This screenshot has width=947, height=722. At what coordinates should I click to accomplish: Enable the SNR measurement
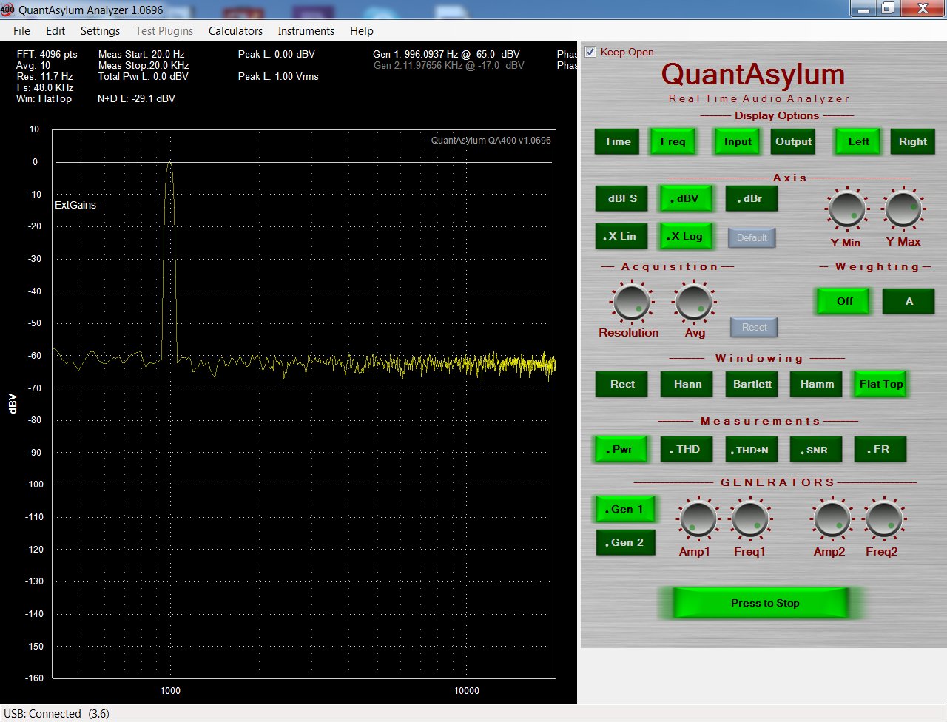(x=815, y=450)
